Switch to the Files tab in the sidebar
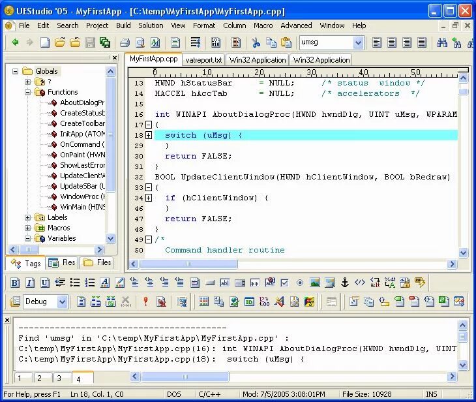The height and width of the screenshot is (402, 476). [x=97, y=262]
